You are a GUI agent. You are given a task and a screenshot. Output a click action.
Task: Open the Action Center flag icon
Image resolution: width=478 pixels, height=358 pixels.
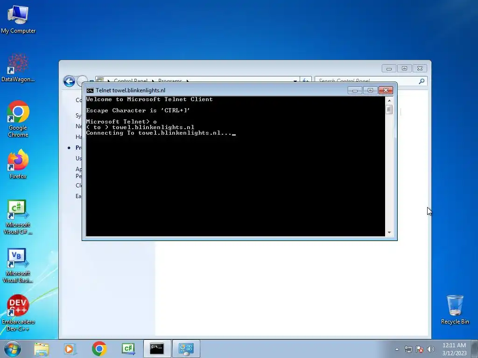(420, 349)
